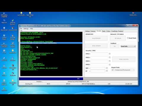Click the 'Wait for phone...' log line
This screenshot has width=142, height=106.
click(26, 46)
